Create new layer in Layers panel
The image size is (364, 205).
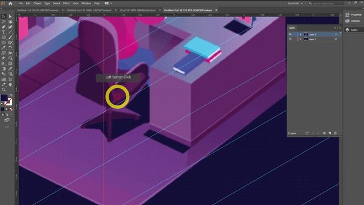(330, 133)
